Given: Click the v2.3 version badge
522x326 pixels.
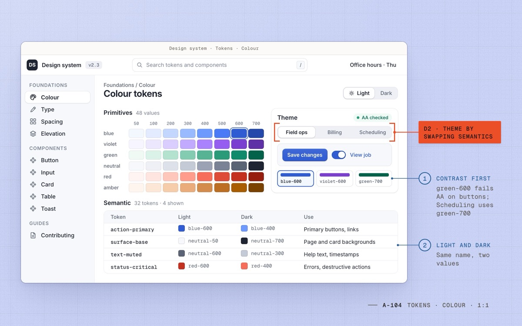Looking at the screenshot, I should tap(94, 65).
